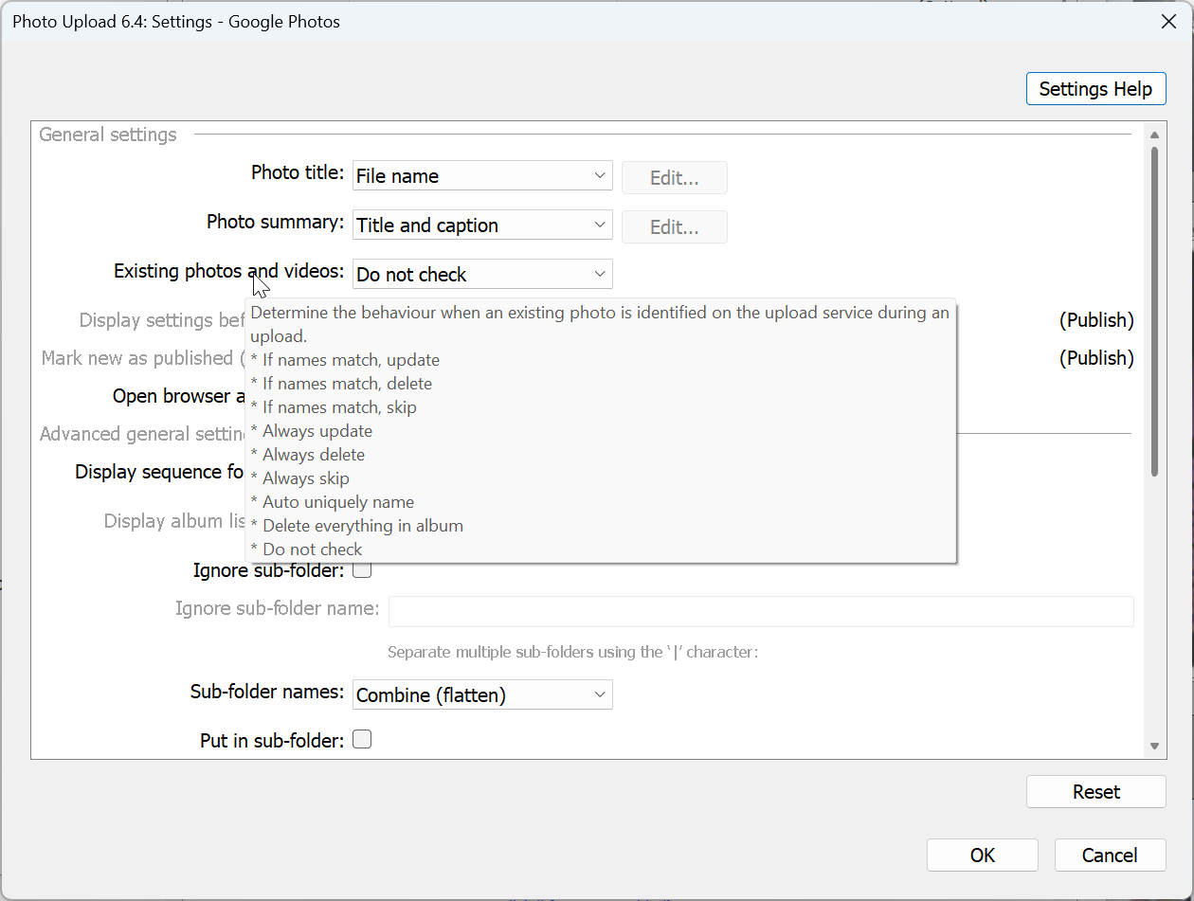The height and width of the screenshot is (901, 1194).
Task: Open the Photo title dropdown
Action: [482, 176]
